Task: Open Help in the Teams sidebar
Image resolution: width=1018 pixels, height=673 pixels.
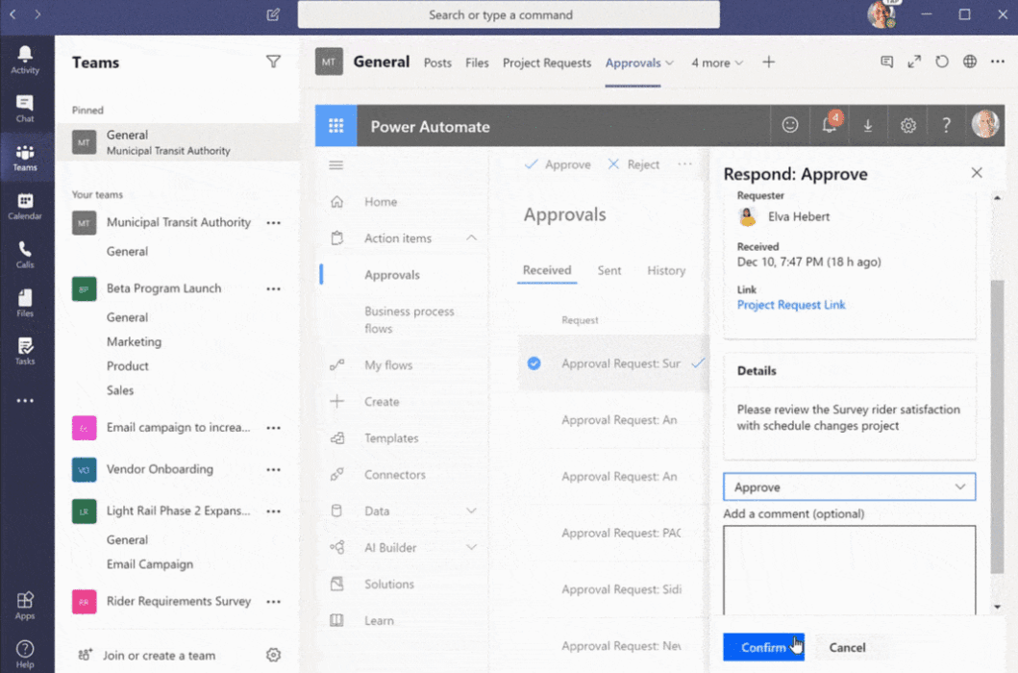Action: click(25, 654)
